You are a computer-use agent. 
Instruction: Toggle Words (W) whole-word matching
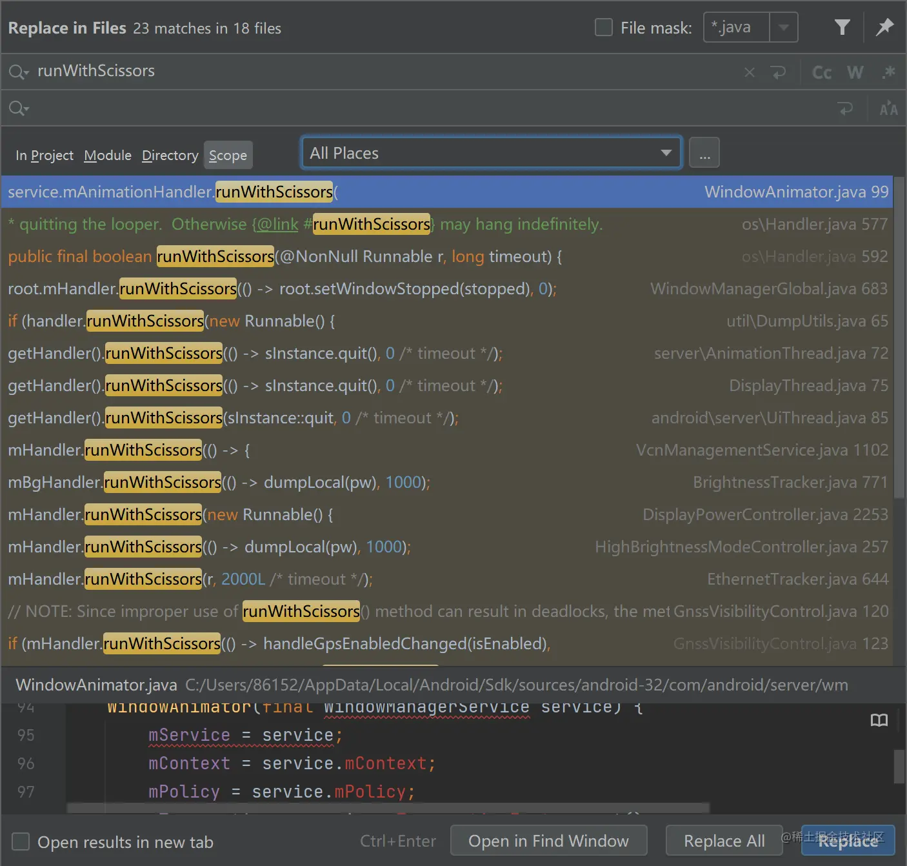pyautogui.click(x=855, y=72)
